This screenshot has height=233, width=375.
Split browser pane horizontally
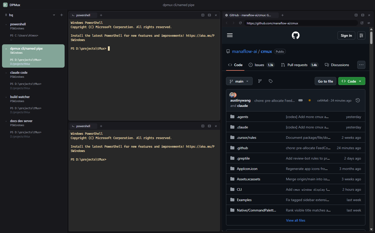click(363, 15)
